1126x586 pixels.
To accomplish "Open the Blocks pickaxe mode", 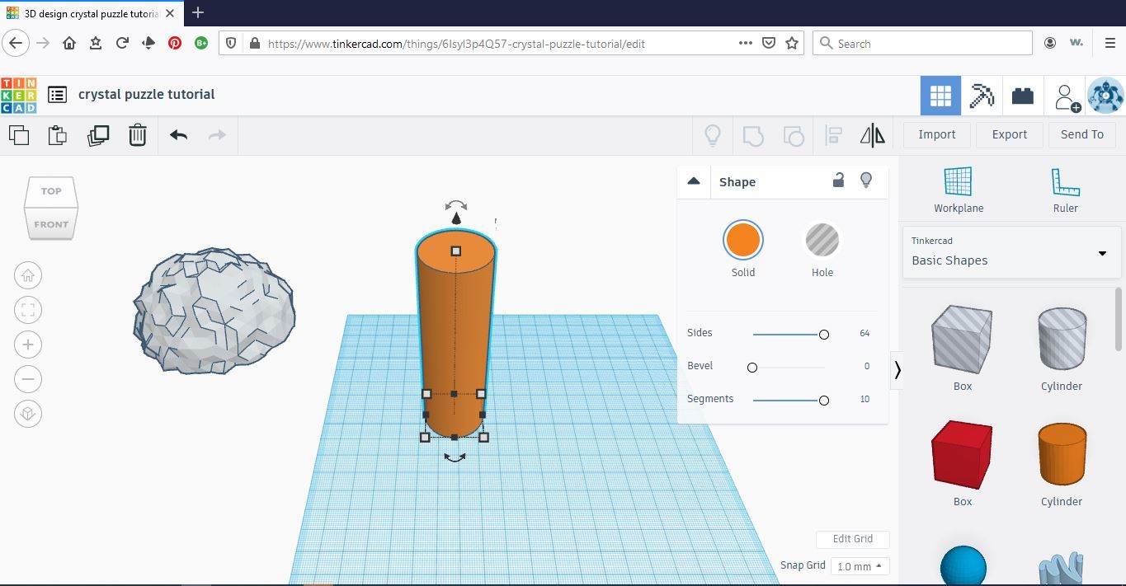I will click(982, 96).
